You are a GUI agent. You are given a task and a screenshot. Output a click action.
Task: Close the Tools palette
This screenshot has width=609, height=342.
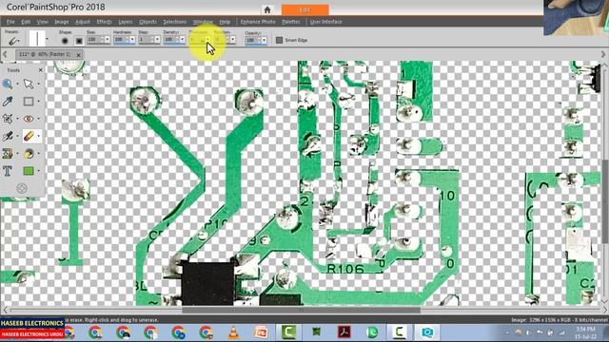(x=41, y=70)
